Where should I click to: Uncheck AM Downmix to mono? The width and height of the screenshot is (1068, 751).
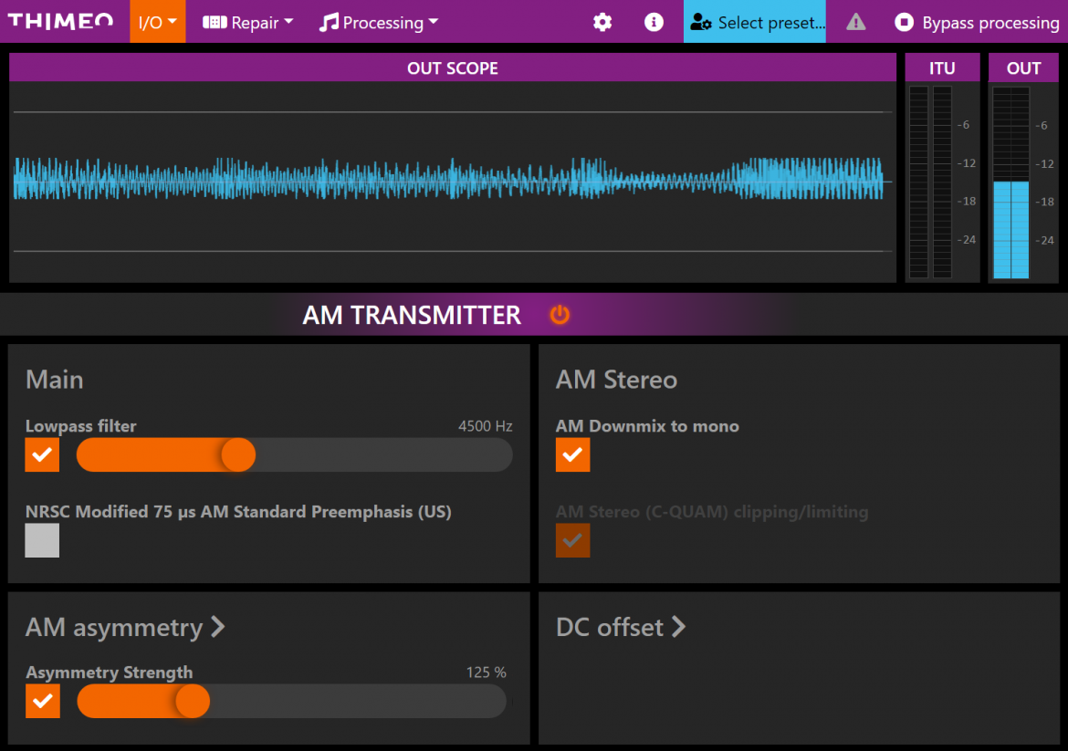[x=572, y=454]
